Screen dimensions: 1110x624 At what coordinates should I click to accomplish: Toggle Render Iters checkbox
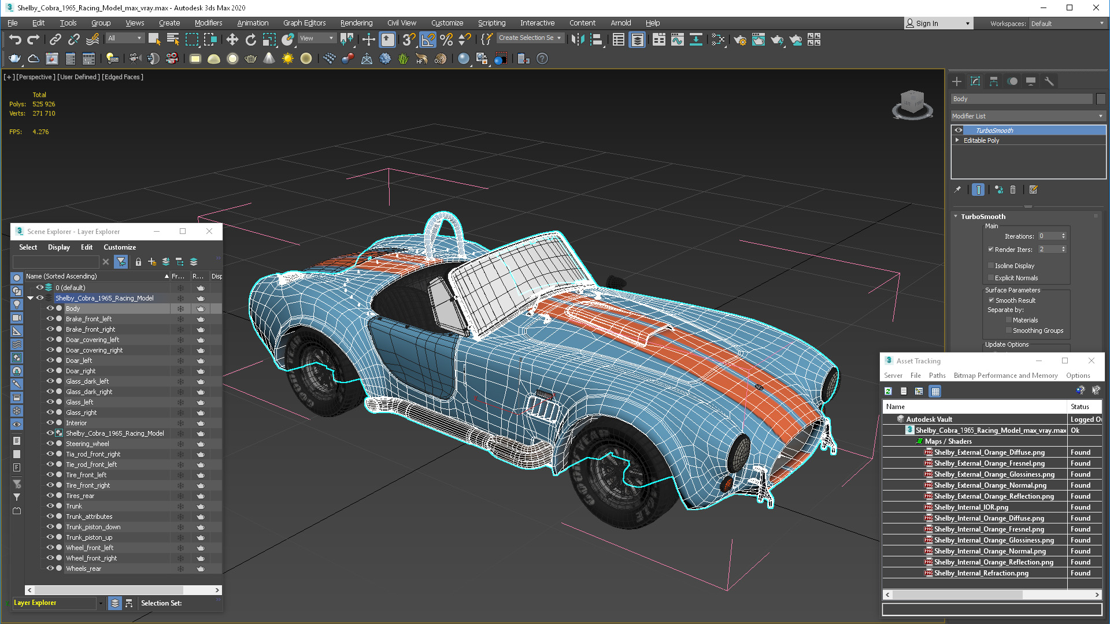point(991,250)
